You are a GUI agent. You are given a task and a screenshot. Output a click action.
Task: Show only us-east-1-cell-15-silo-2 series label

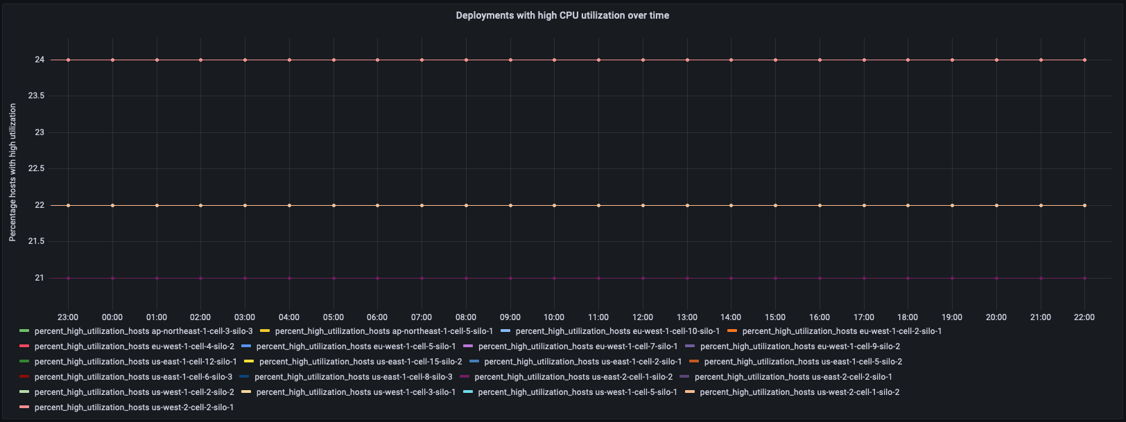(360, 362)
